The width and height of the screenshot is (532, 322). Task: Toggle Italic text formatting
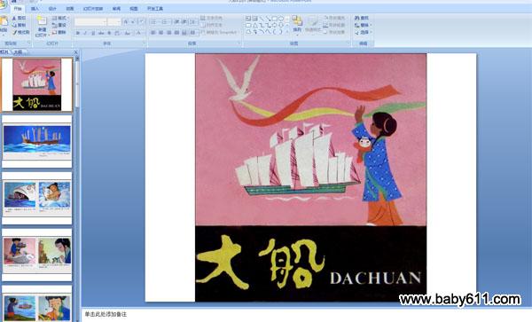pos(85,33)
